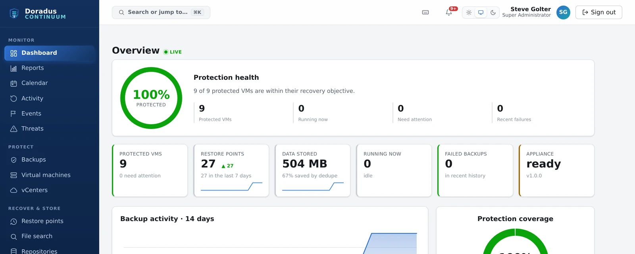
Task: Open notifications bell
Action: tap(449, 12)
